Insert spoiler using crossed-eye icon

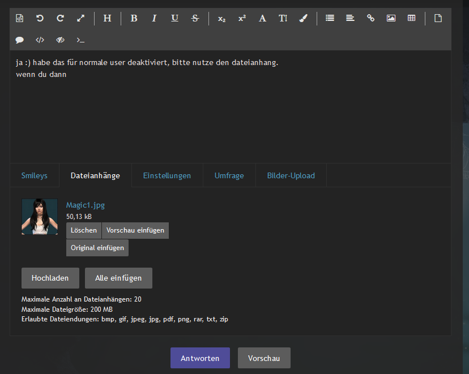60,40
